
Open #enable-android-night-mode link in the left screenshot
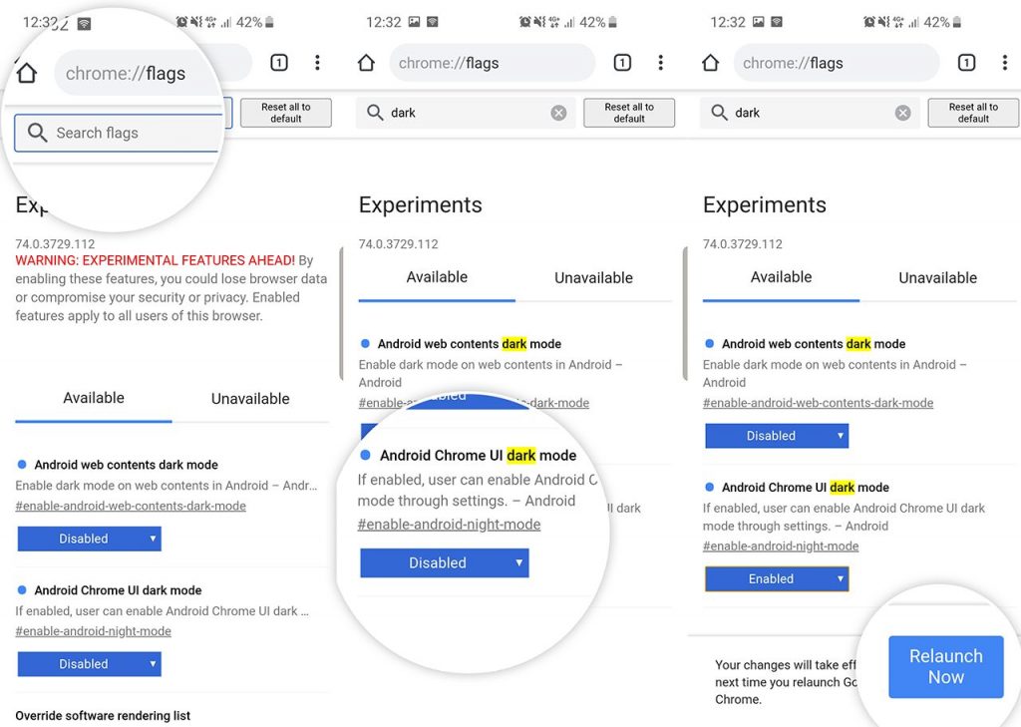click(x=93, y=631)
